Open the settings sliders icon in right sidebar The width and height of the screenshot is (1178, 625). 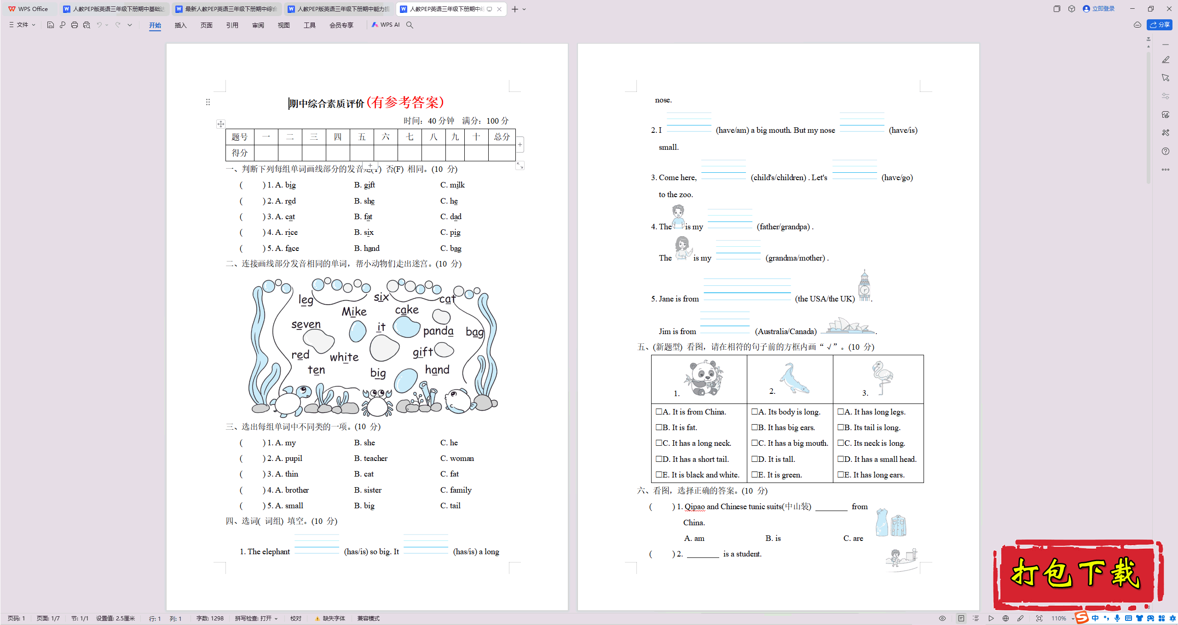pos(1166,96)
